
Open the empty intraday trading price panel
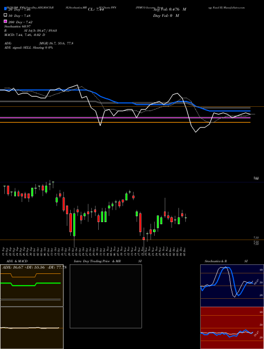pos(106,296)
